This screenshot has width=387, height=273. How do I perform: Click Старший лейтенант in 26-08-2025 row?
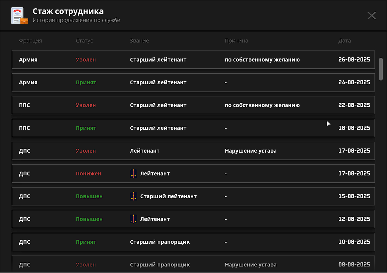(x=158, y=60)
